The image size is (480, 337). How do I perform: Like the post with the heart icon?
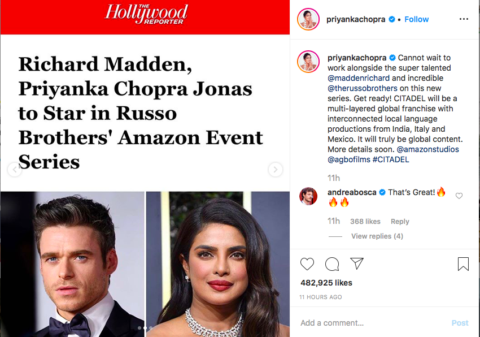coord(307,264)
